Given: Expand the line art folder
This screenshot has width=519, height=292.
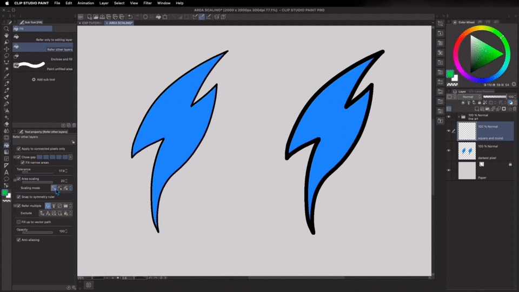Looking at the screenshot, I should pyautogui.click(x=459, y=117).
